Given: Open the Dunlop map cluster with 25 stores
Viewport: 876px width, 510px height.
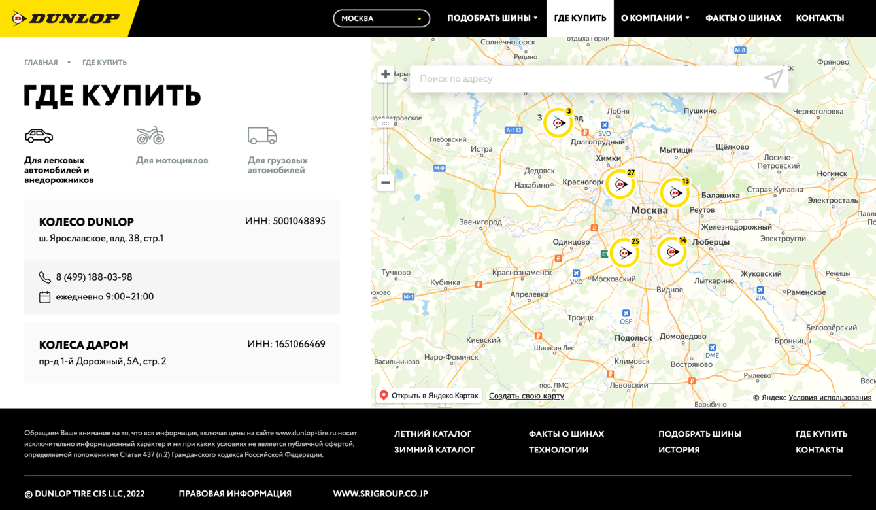Looking at the screenshot, I should pyautogui.click(x=624, y=252).
